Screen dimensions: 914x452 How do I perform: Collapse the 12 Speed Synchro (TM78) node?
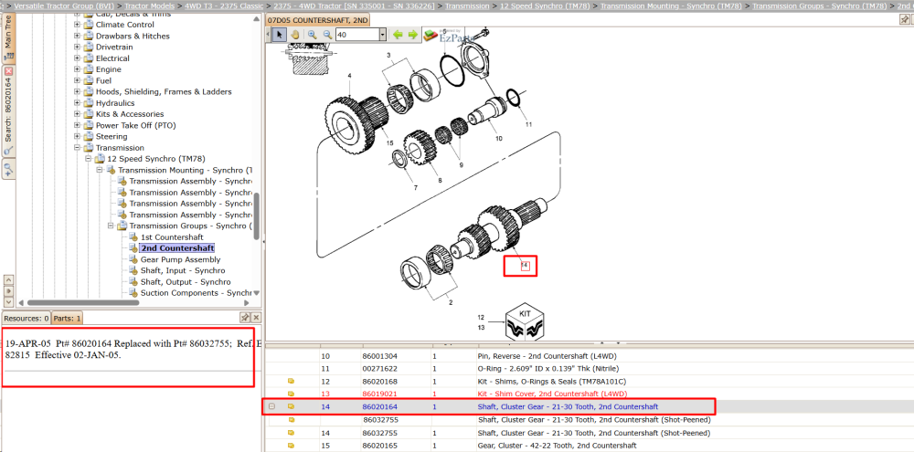click(88, 159)
